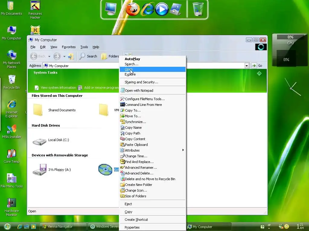Click the Back button in toolbar
The width and height of the screenshot is (309, 231).
coord(38,56)
